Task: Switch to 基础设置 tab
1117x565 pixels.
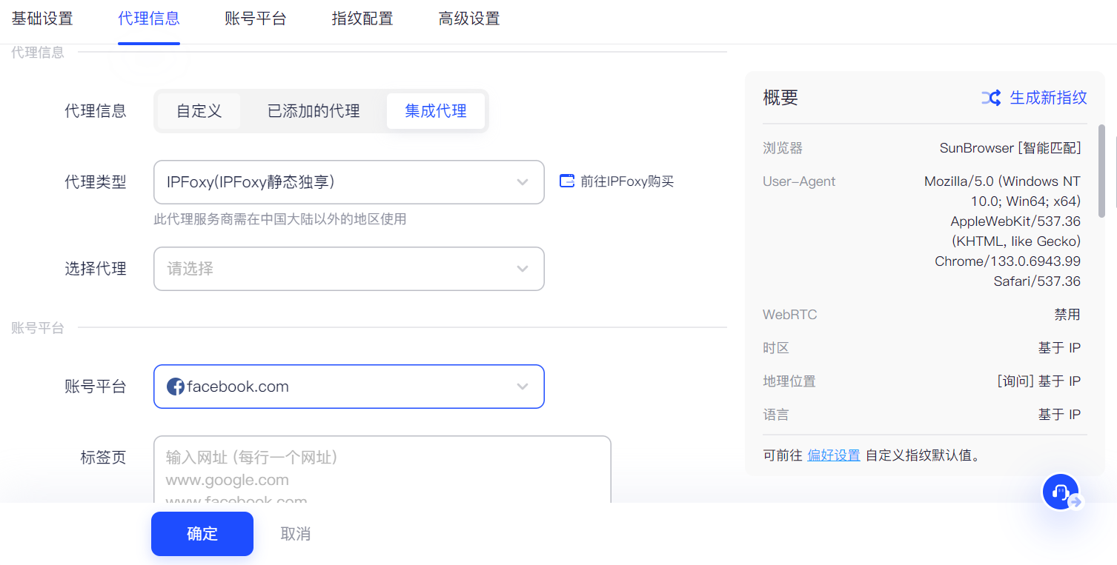Action: (42, 19)
